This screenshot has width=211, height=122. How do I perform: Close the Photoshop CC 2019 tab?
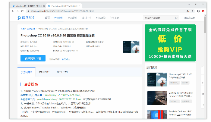click(x=80, y=6)
